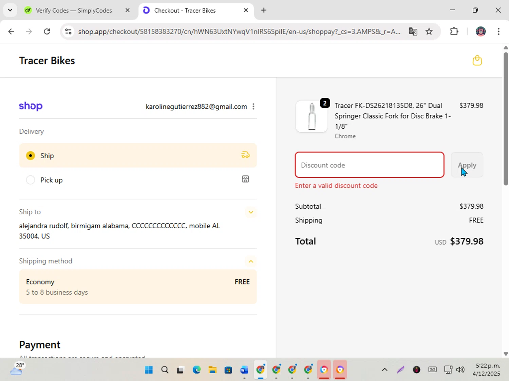This screenshot has width=509, height=381.
Task: Open the tab search dropdown arrow
Action: click(x=10, y=10)
